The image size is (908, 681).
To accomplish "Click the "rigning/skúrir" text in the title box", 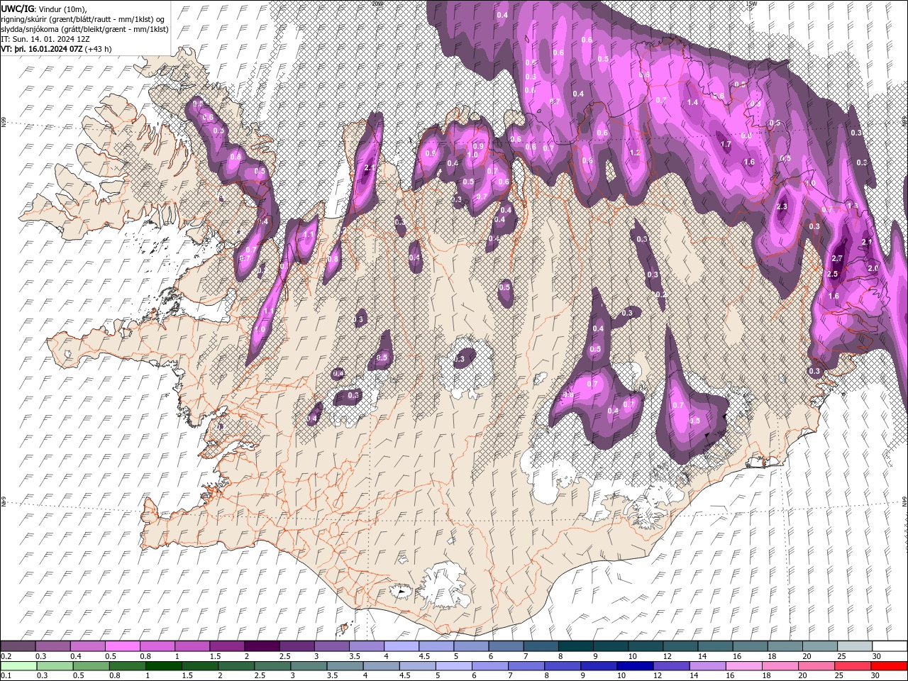I will (25, 18).
